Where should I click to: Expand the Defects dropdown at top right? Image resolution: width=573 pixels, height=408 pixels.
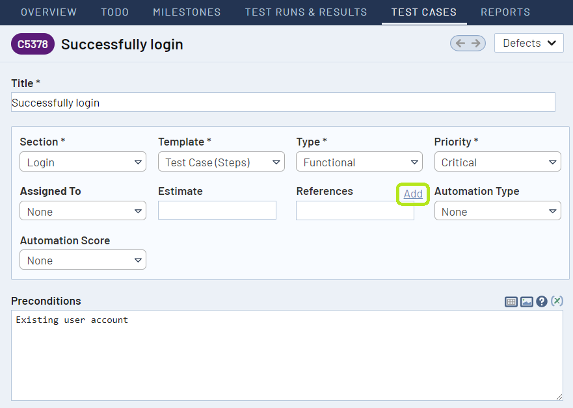[x=529, y=43]
